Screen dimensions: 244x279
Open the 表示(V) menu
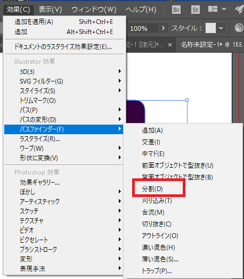pos(51,10)
